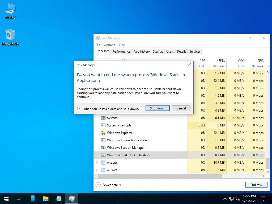Click Cancel in the dialog
Image resolution: width=272 pixels, height=204 pixels.
pyautogui.click(x=181, y=108)
